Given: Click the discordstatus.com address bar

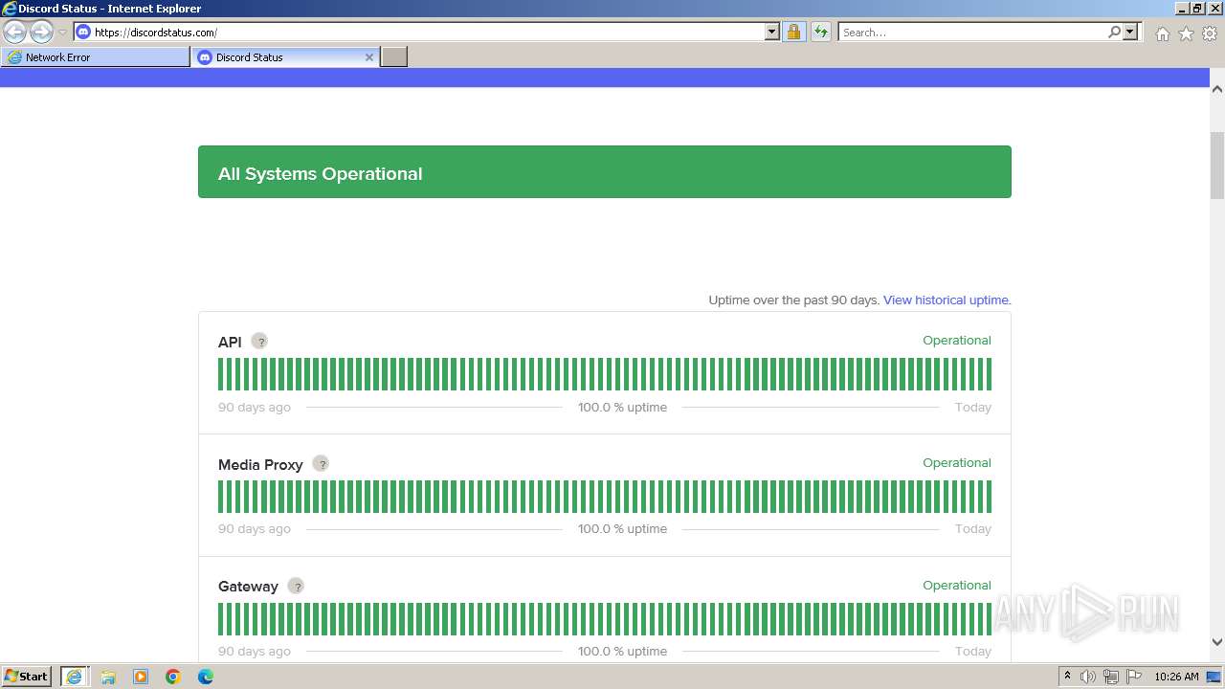Looking at the screenshot, I should (427, 32).
